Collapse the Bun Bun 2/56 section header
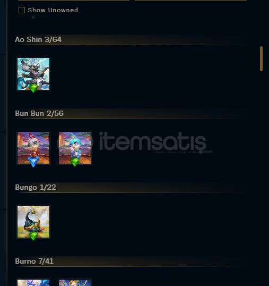 [131, 113]
